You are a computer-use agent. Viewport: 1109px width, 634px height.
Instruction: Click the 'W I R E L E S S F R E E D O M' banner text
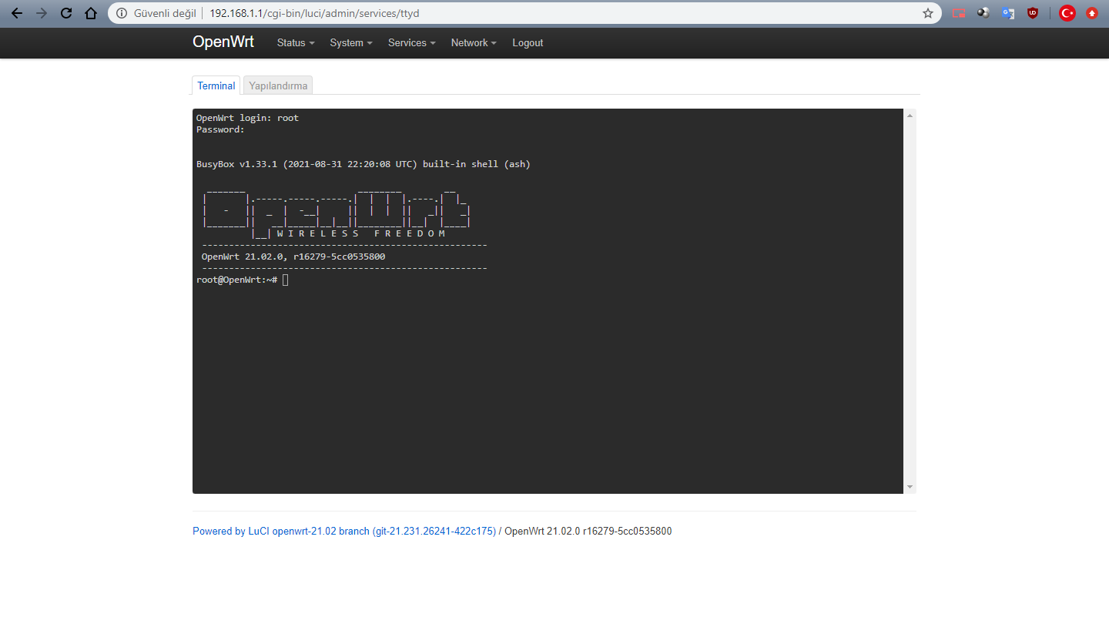tap(361, 233)
